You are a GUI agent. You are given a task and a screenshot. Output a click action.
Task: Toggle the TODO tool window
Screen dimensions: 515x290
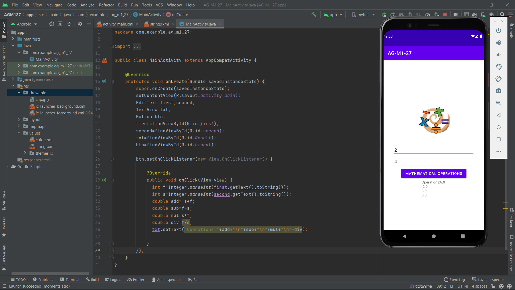18,280
